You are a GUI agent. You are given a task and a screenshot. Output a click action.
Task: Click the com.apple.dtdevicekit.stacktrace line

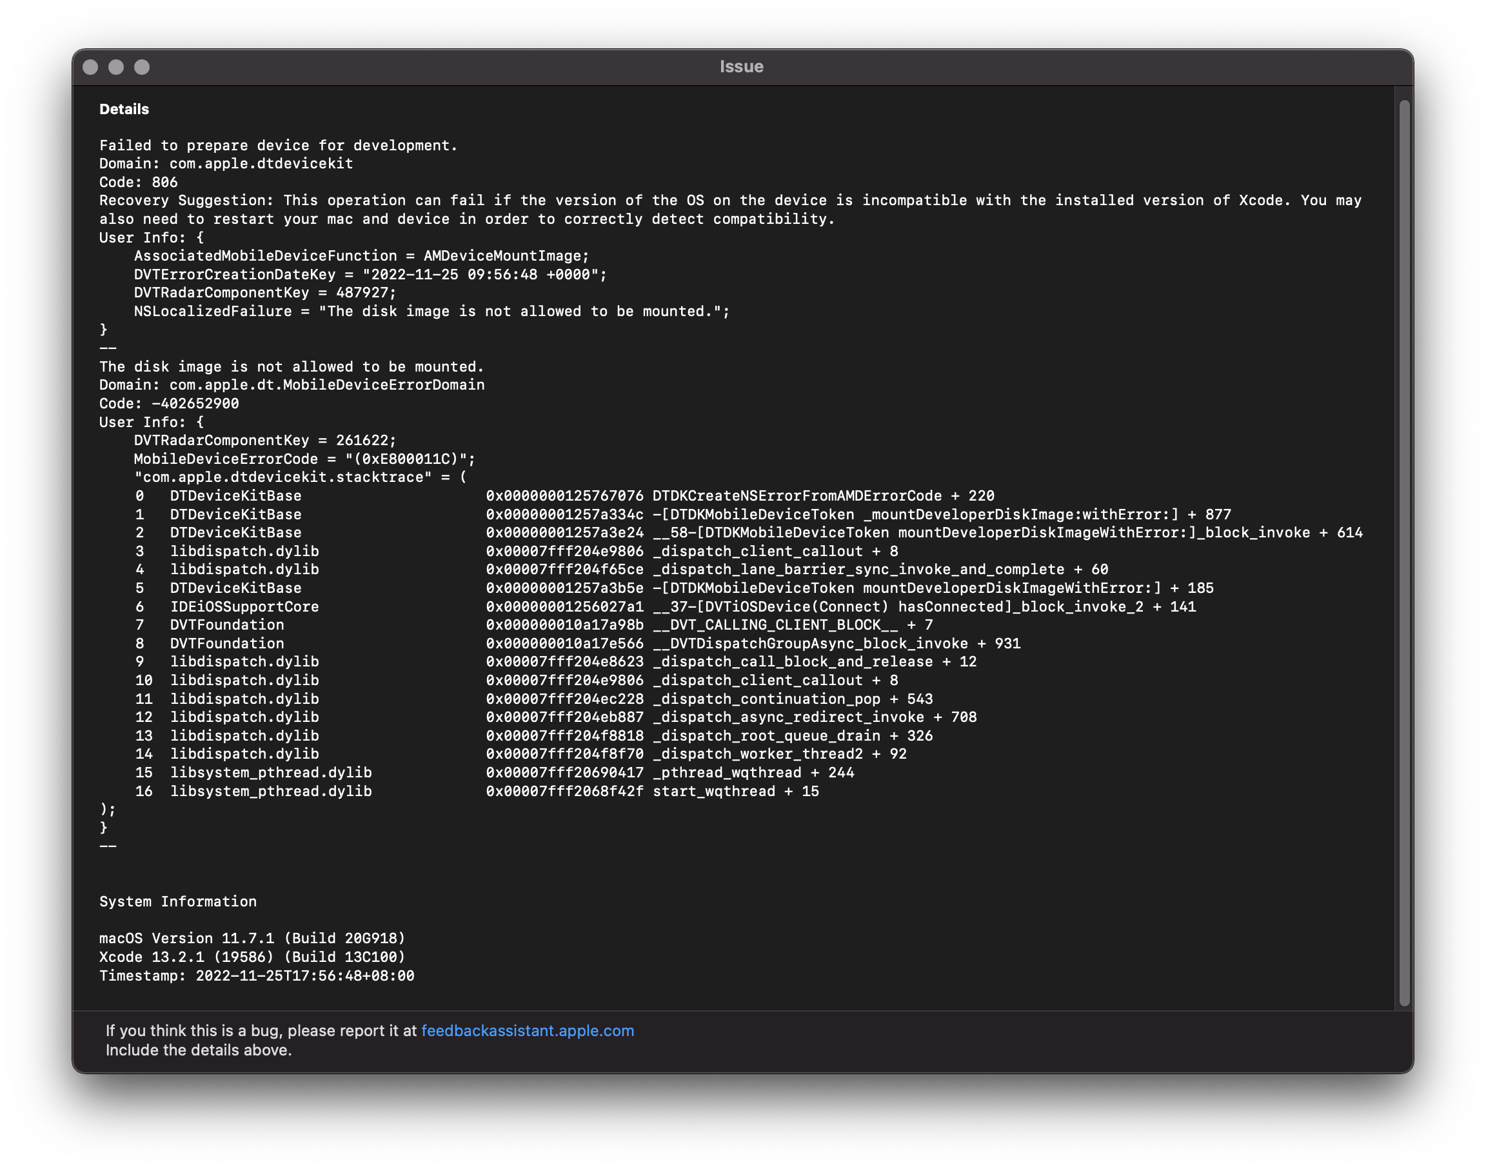point(301,477)
